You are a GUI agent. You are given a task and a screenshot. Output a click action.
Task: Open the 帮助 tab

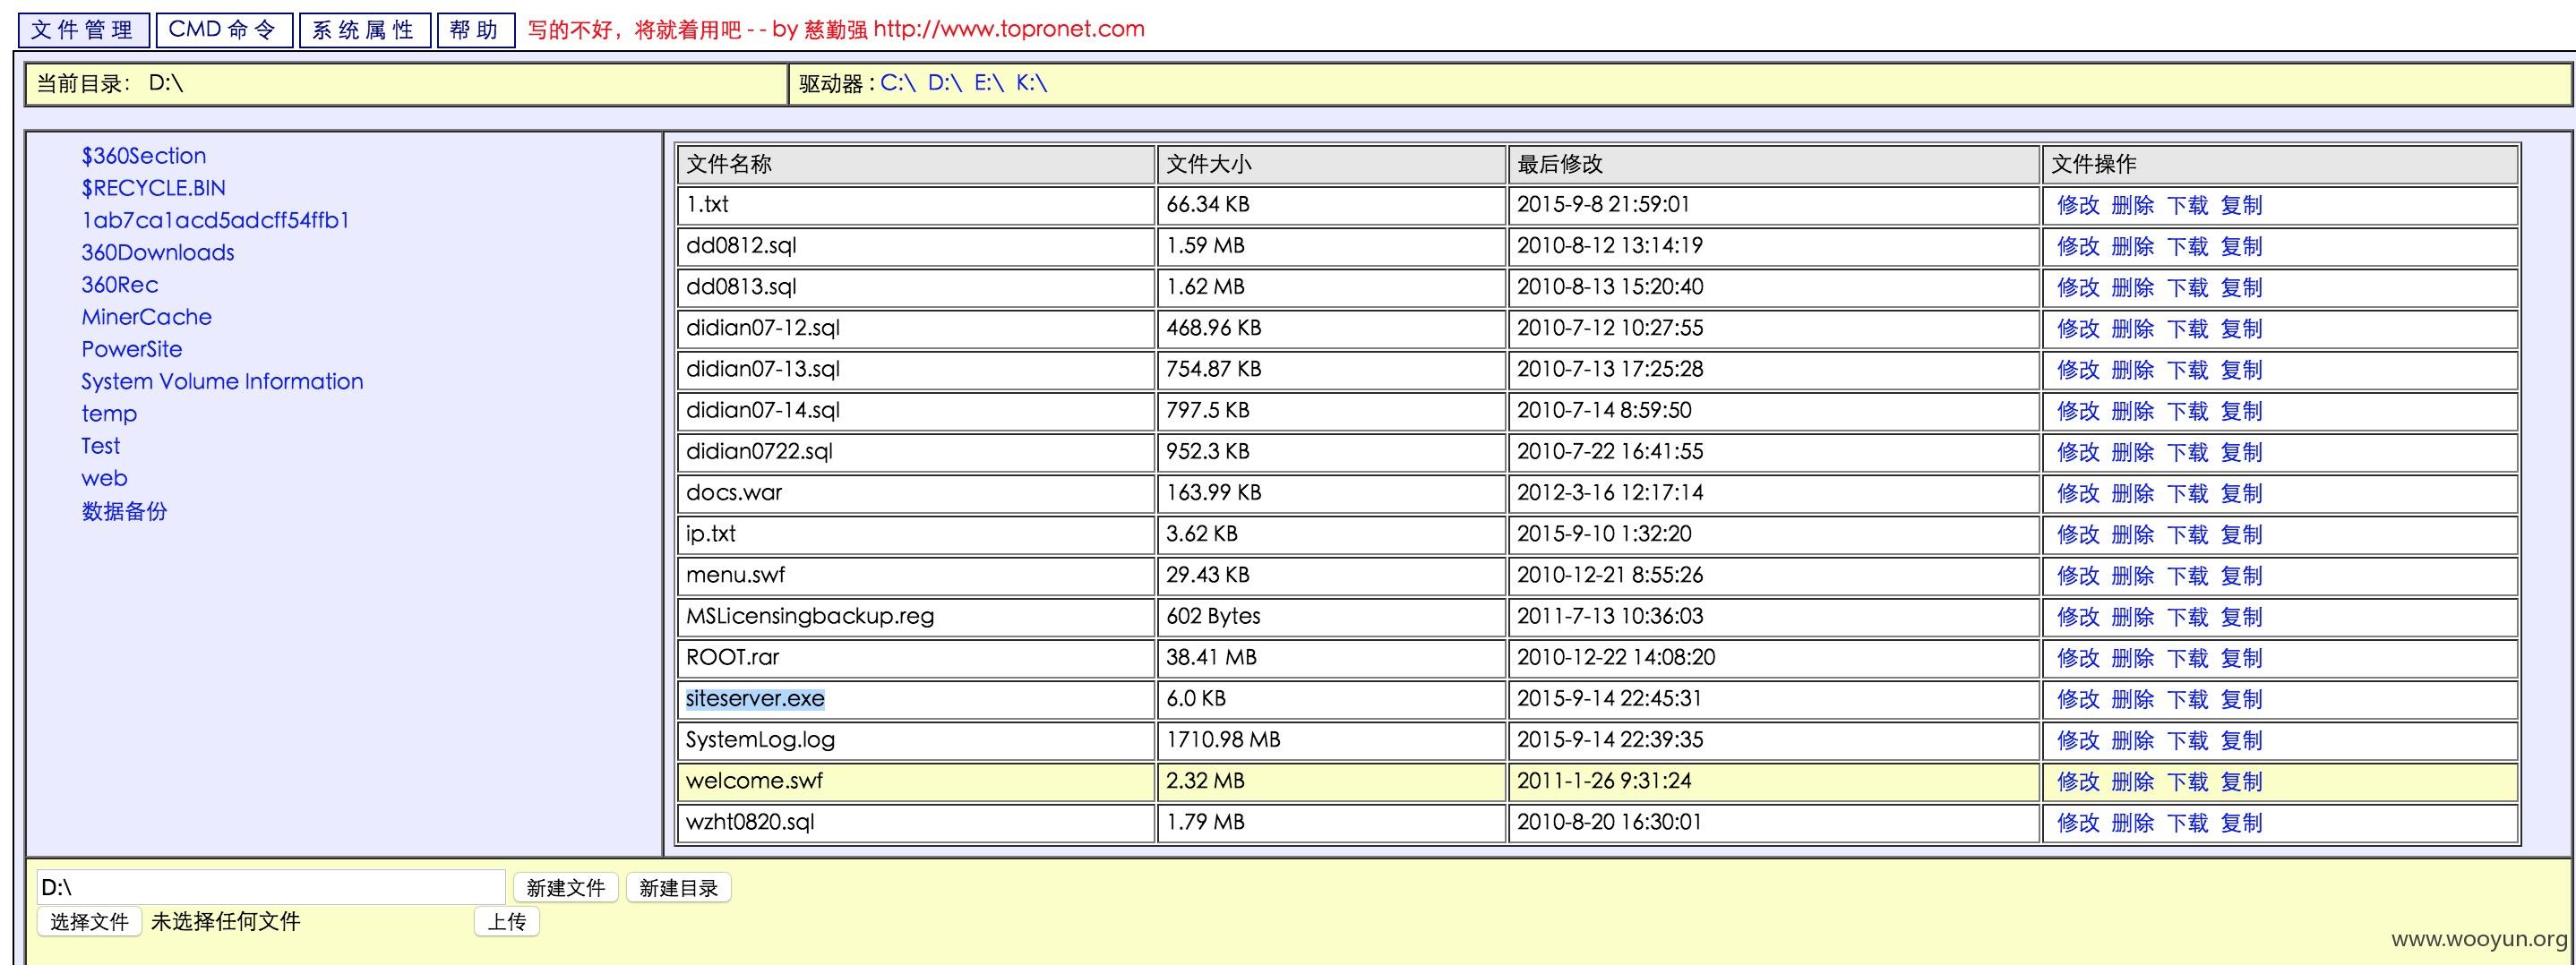475,30
